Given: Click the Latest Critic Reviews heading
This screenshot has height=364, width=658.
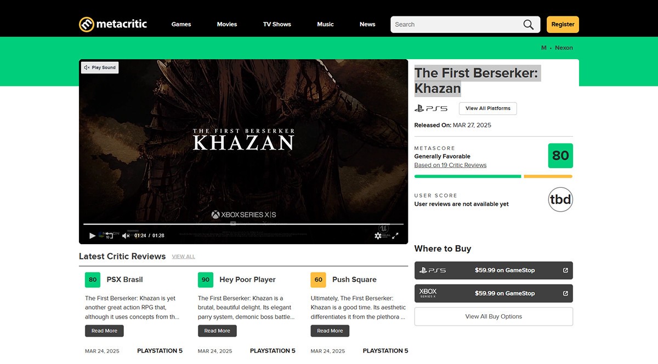Looking at the screenshot, I should click(x=122, y=256).
